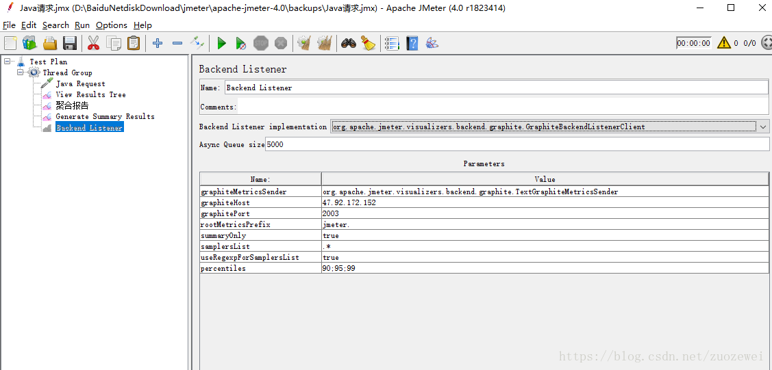
Task: Click the Paste clipboard icon
Action: pyautogui.click(x=134, y=43)
